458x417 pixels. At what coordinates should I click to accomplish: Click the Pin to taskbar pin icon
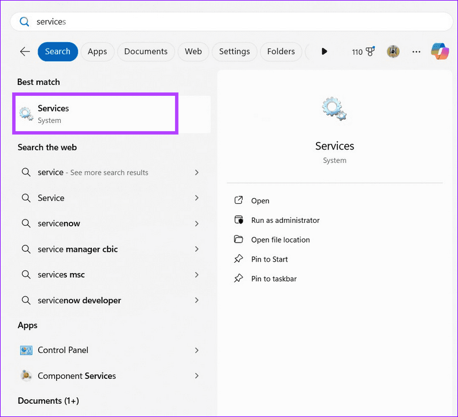[x=239, y=278]
